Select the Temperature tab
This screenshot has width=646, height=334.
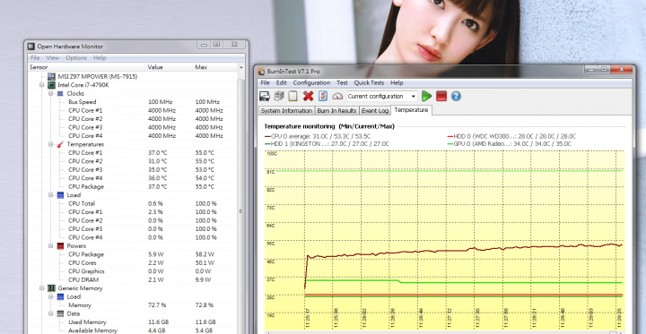[411, 110]
